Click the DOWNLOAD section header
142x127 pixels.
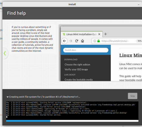71,59
